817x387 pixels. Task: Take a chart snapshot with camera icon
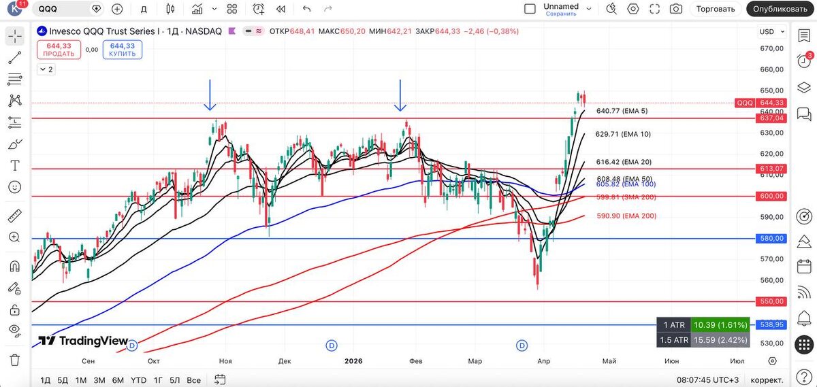[676, 9]
